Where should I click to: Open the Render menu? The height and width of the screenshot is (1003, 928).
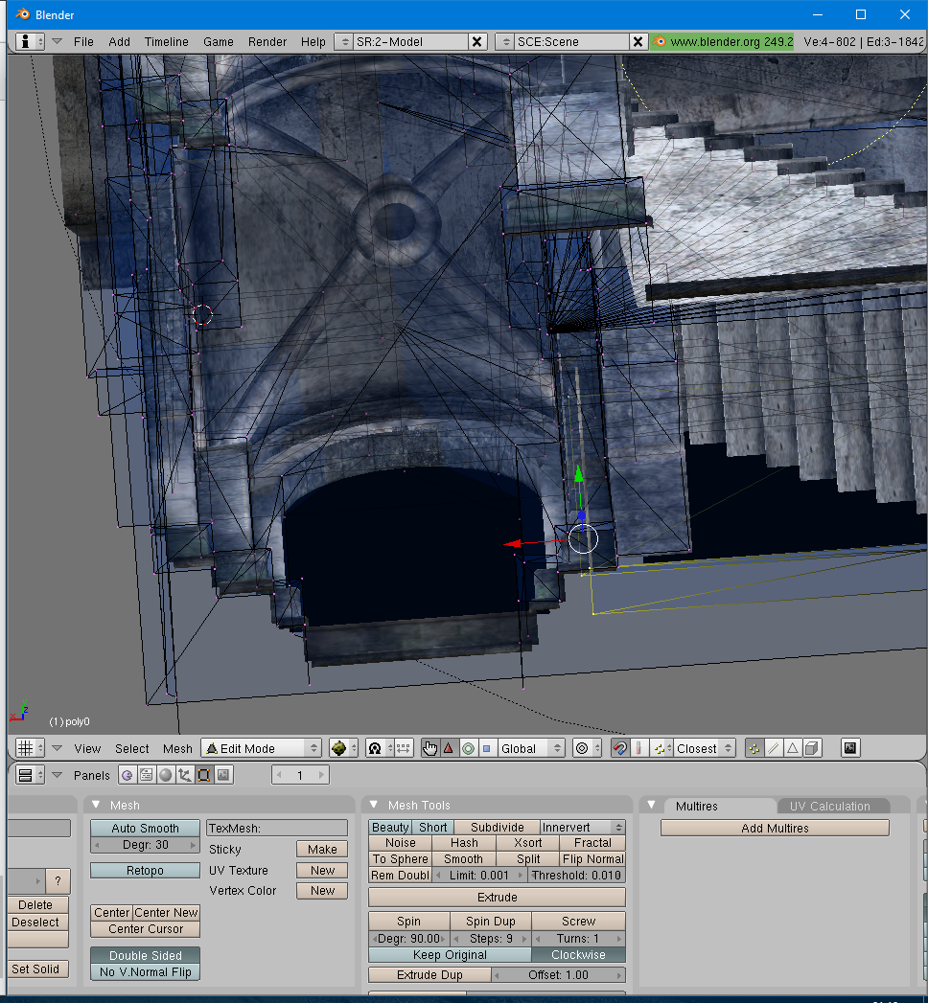[267, 42]
